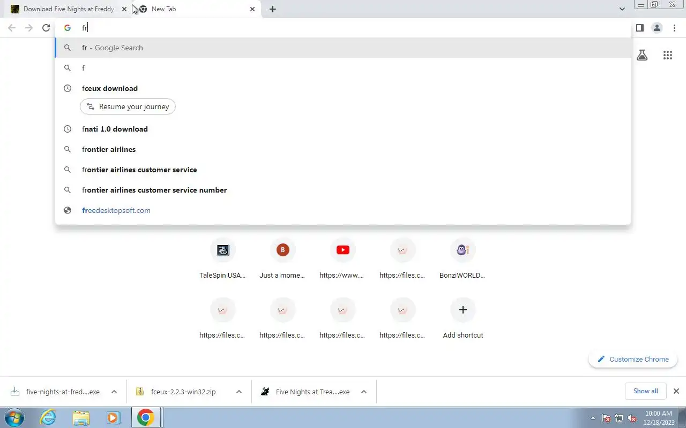686x428 pixels.
Task: Launch Internet Explorer from taskbar
Action: pyautogui.click(x=48, y=417)
